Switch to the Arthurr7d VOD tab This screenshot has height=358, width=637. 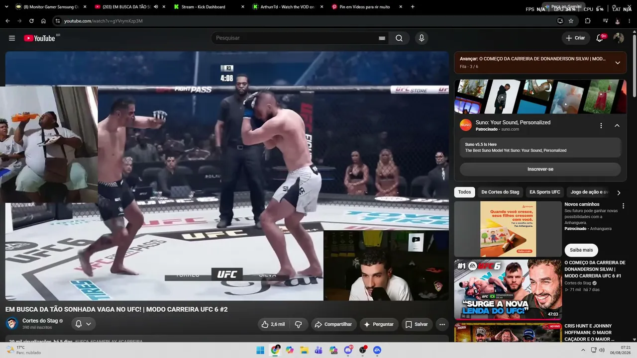coord(288,7)
